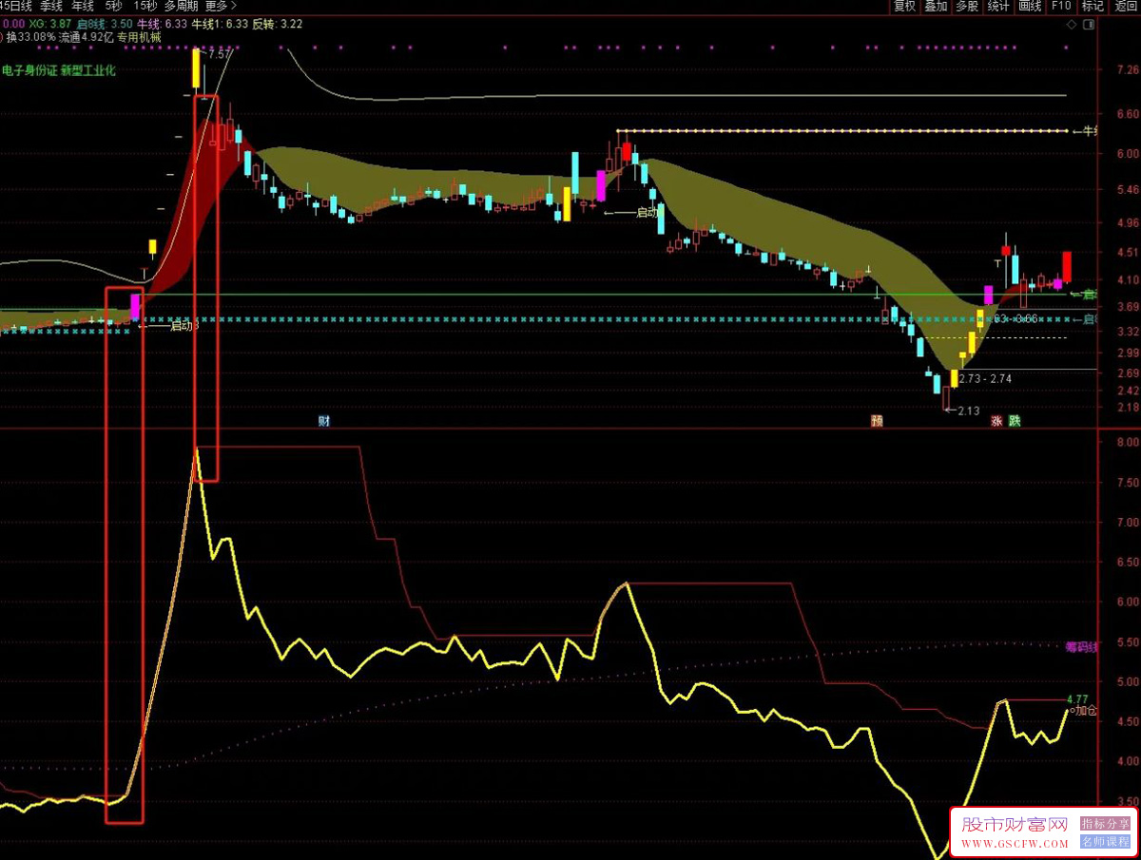Toggle the side panel icon above the chart

pyautogui.click(x=1088, y=24)
